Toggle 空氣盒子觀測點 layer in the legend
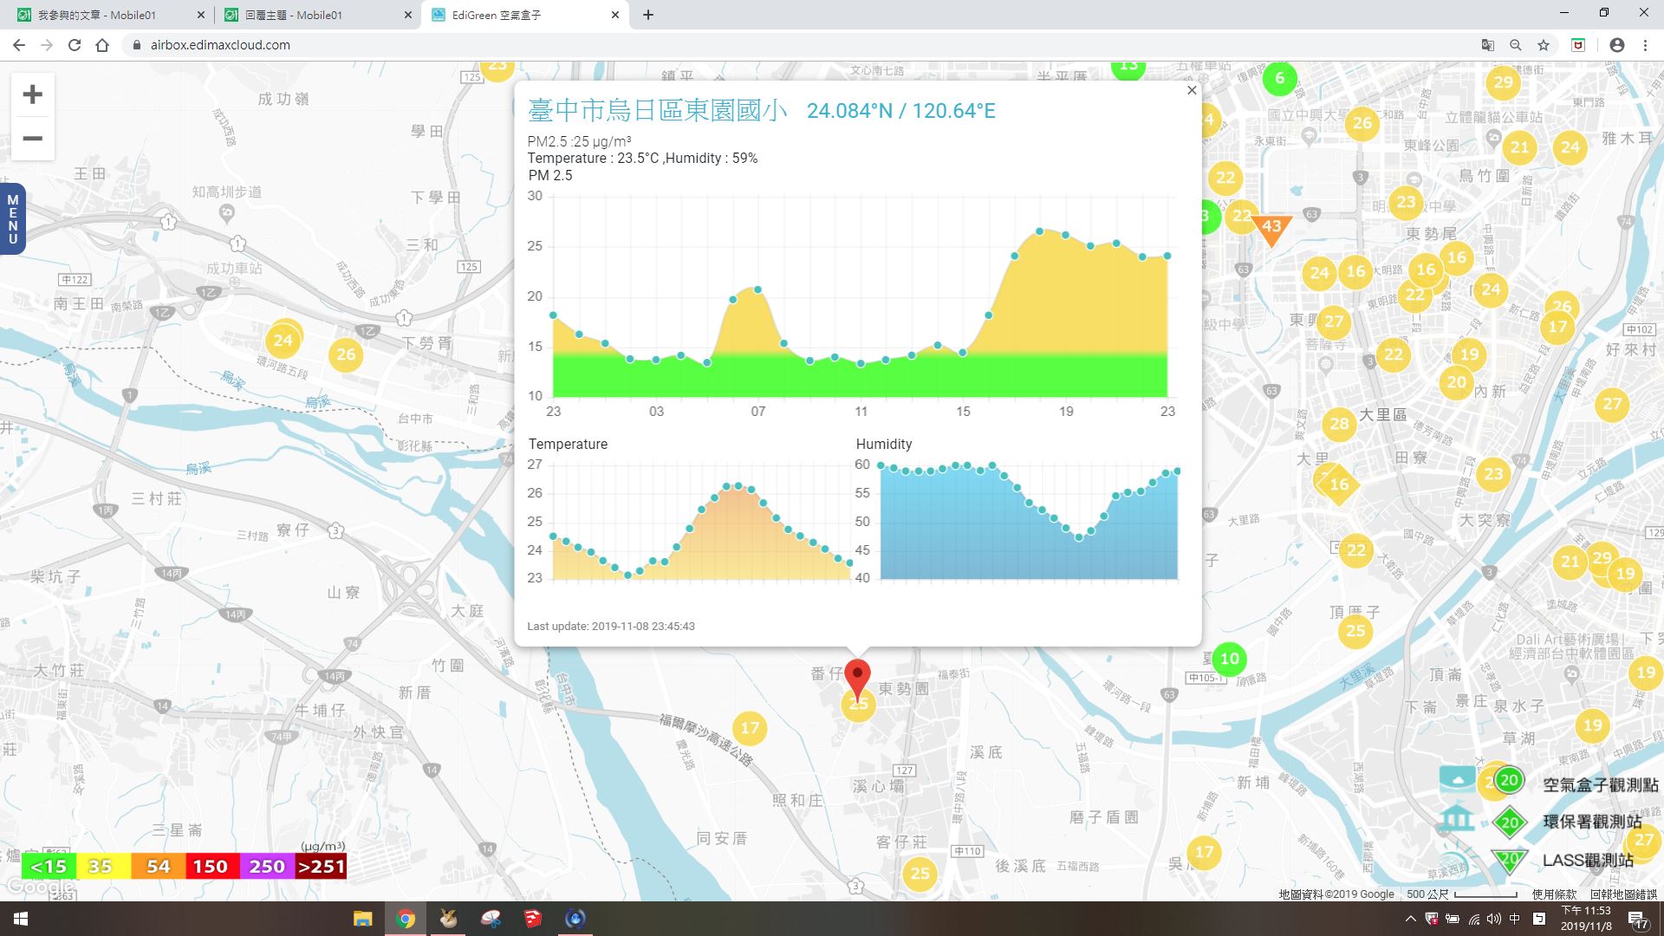This screenshot has height=936, width=1664. coord(1600,784)
